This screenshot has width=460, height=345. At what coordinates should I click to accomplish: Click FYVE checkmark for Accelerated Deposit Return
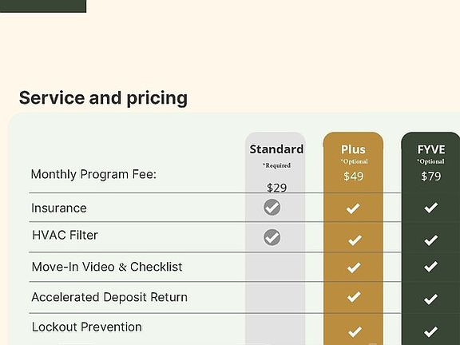[431, 299]
